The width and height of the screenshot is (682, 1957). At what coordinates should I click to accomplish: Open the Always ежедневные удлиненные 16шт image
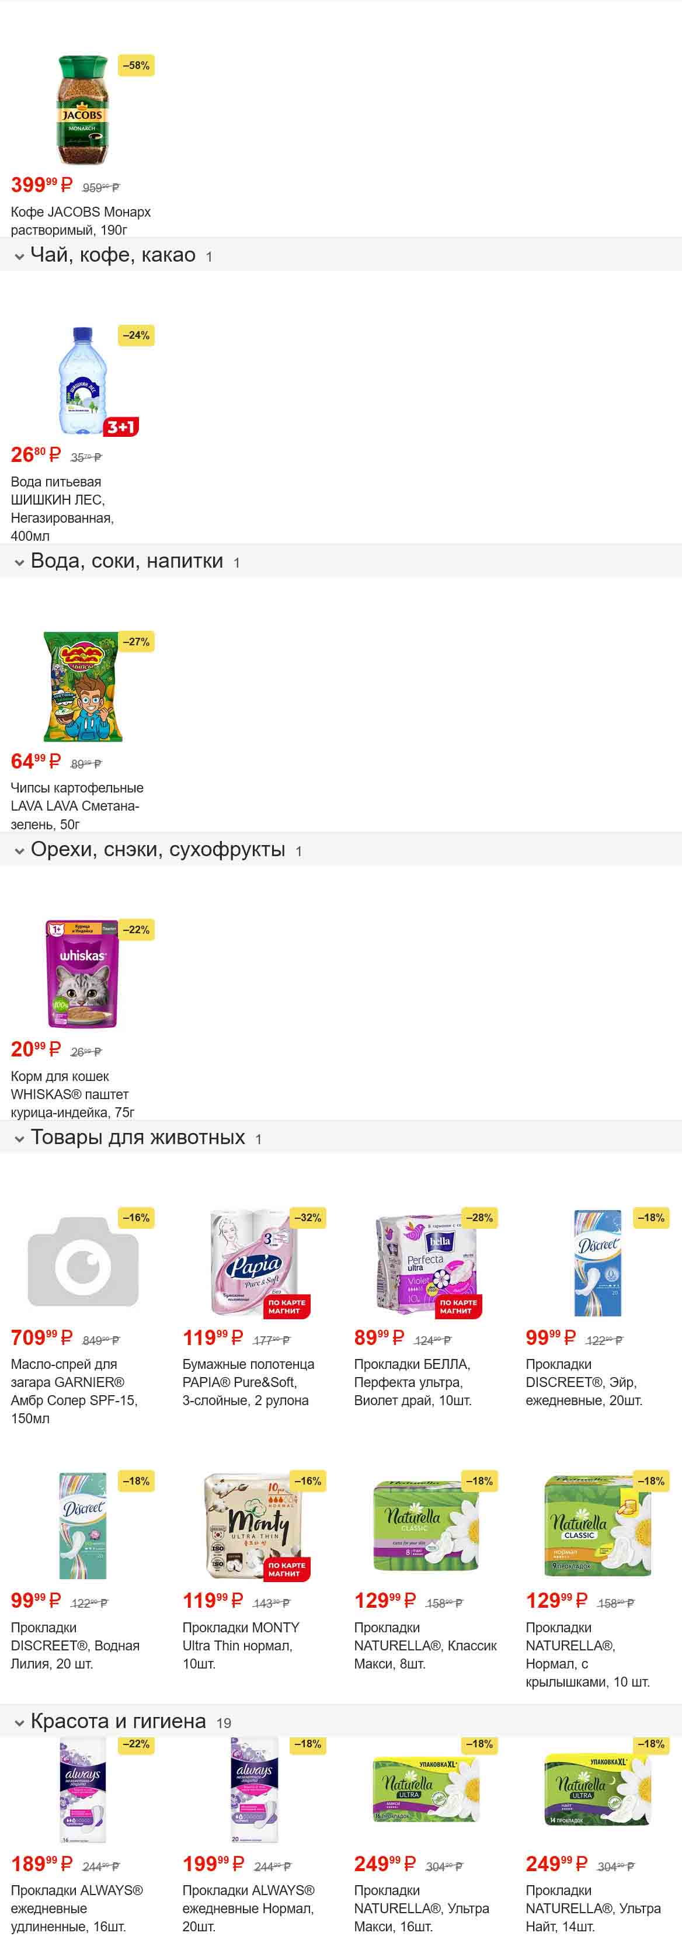point(83,1790)
